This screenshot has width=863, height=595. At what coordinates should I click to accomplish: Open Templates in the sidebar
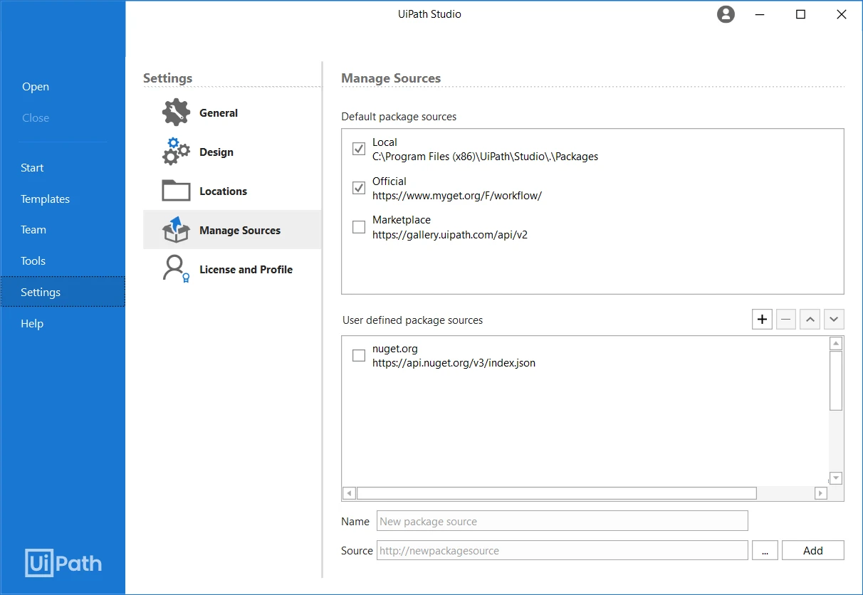point(45,199)
